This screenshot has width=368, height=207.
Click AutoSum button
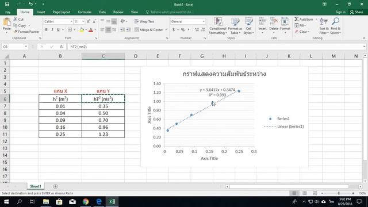[x=304, y=19]
